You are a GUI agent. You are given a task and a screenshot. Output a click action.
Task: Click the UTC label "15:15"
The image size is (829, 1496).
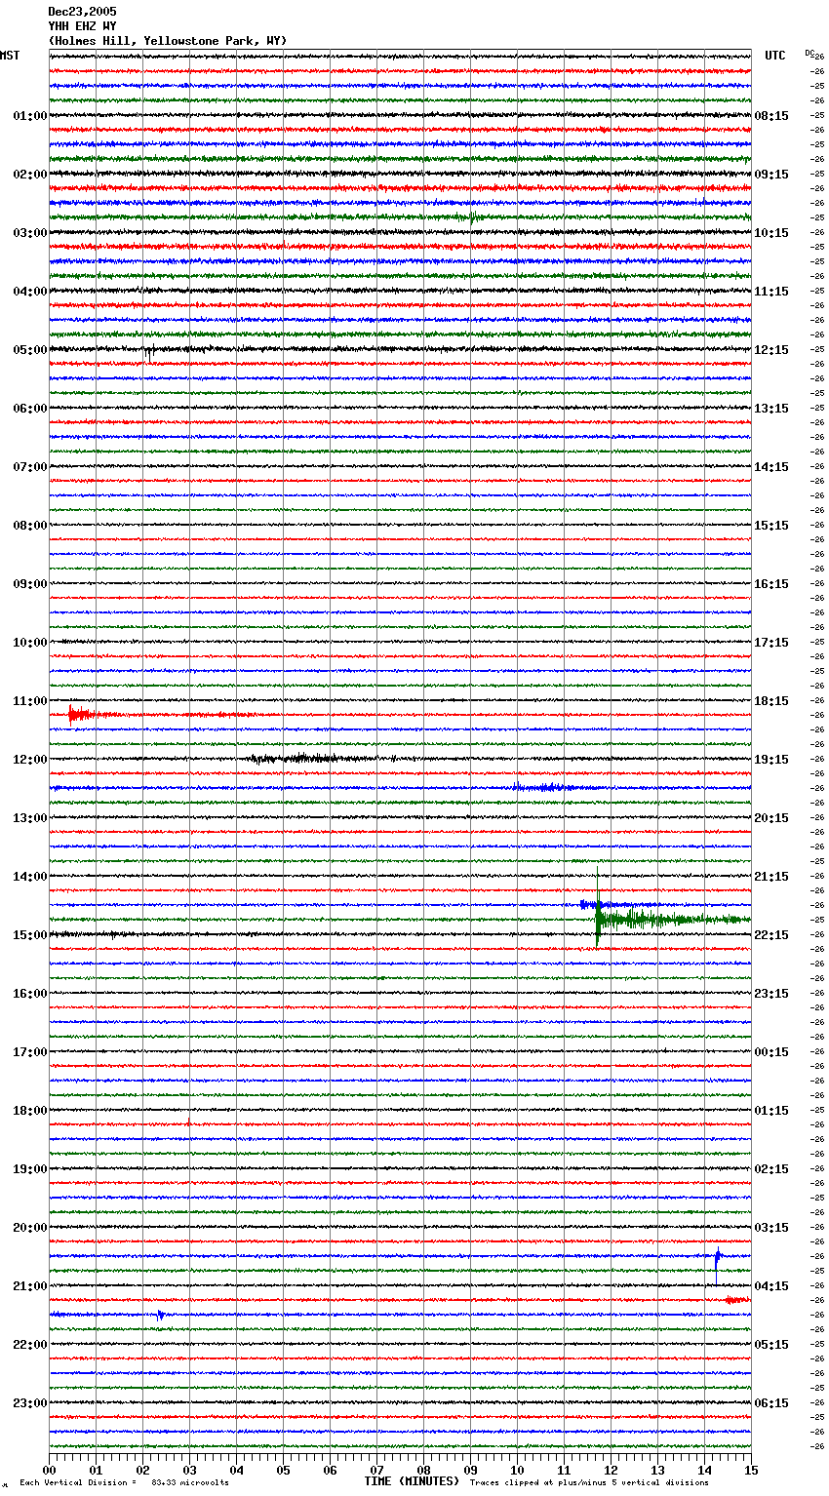pos(771,526)
